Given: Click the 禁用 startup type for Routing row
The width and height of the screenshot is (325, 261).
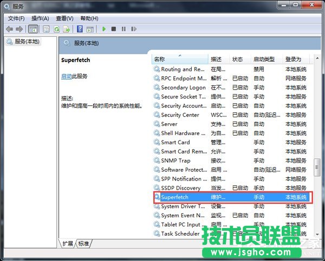Looking at the screenshot, I should 259,69.
